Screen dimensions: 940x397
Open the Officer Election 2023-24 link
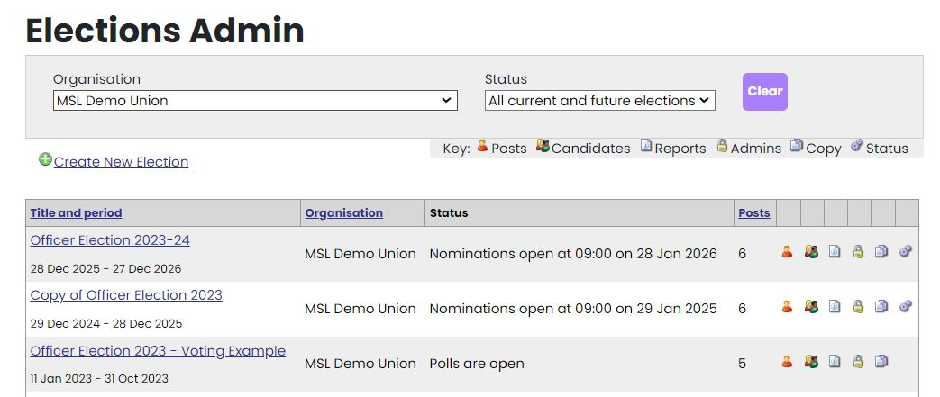tap(110, 240)
